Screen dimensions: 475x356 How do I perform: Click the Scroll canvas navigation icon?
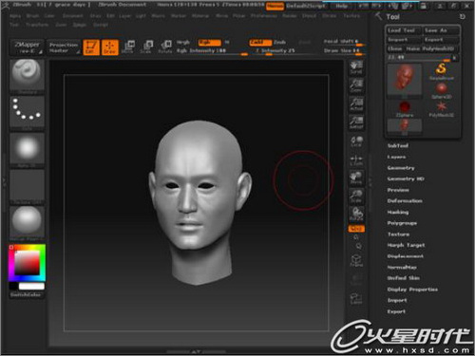[356, 67]
